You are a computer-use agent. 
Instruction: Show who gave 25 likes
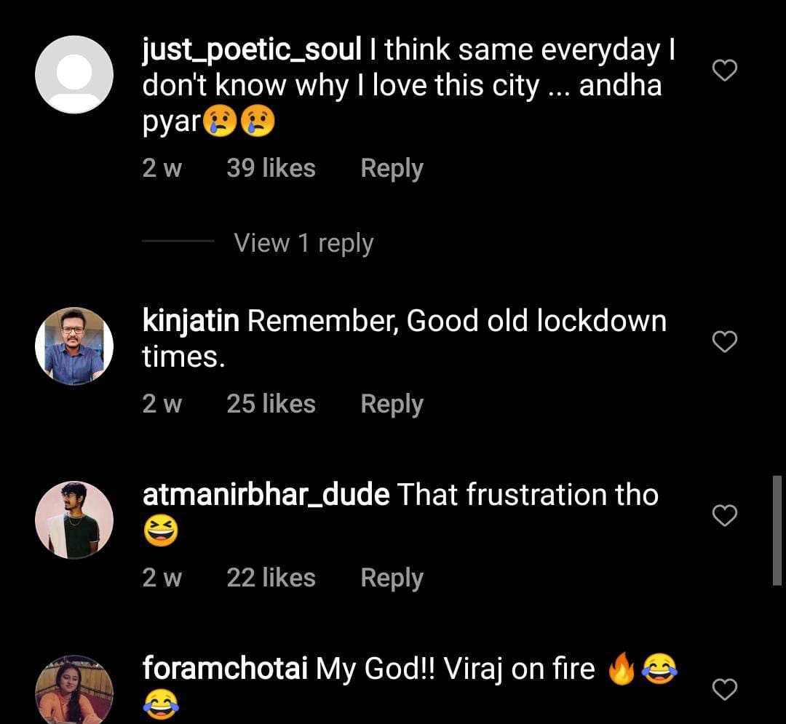pos(271,405)
